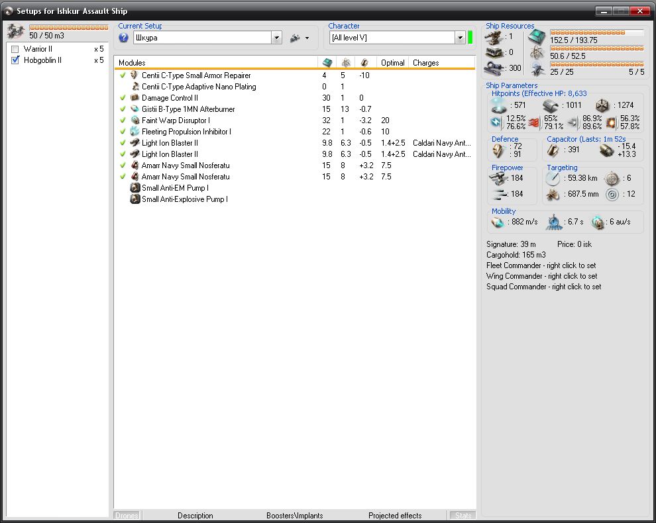This screenshot has height=523, width=656.
Task: Click the launcher hardpoints icon in Ship Resources
Action: (494, 53)
